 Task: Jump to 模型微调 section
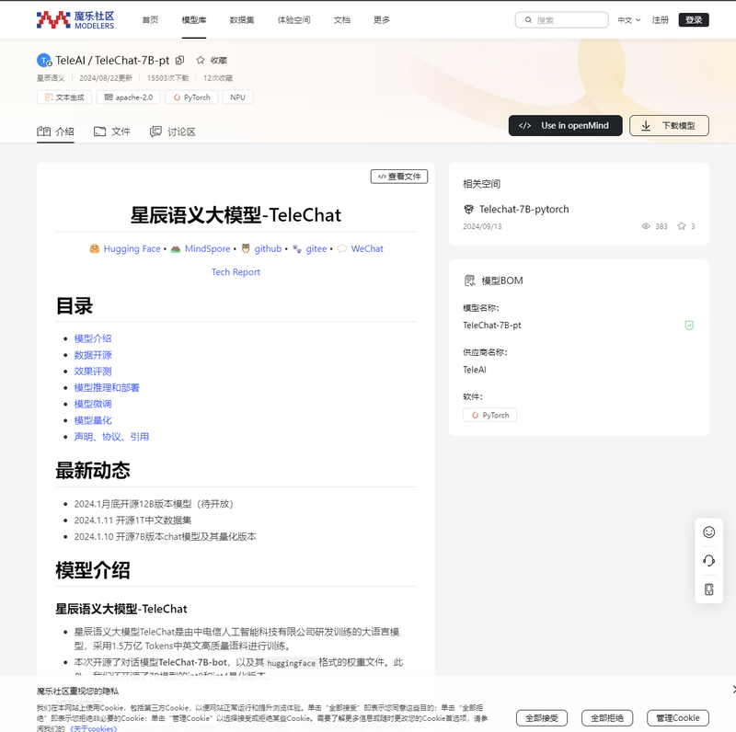(x=93, y=404)
